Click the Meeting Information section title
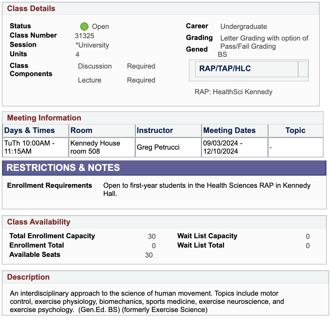332x319 pixels. (x=44, y=118)
